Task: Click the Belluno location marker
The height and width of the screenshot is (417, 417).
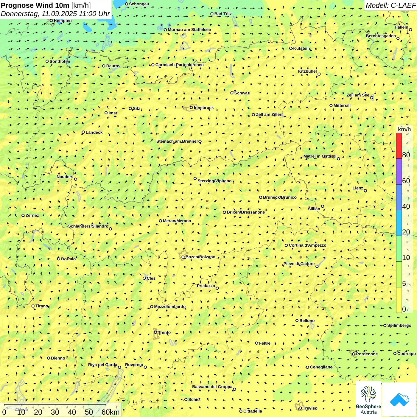Action: click(x=297, y=320)
